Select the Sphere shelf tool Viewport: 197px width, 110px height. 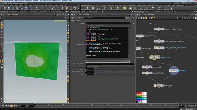click(x=9, y=8)
